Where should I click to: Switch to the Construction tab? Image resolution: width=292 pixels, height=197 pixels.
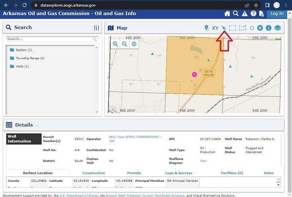pyautogui.click(x=94, y=173)
